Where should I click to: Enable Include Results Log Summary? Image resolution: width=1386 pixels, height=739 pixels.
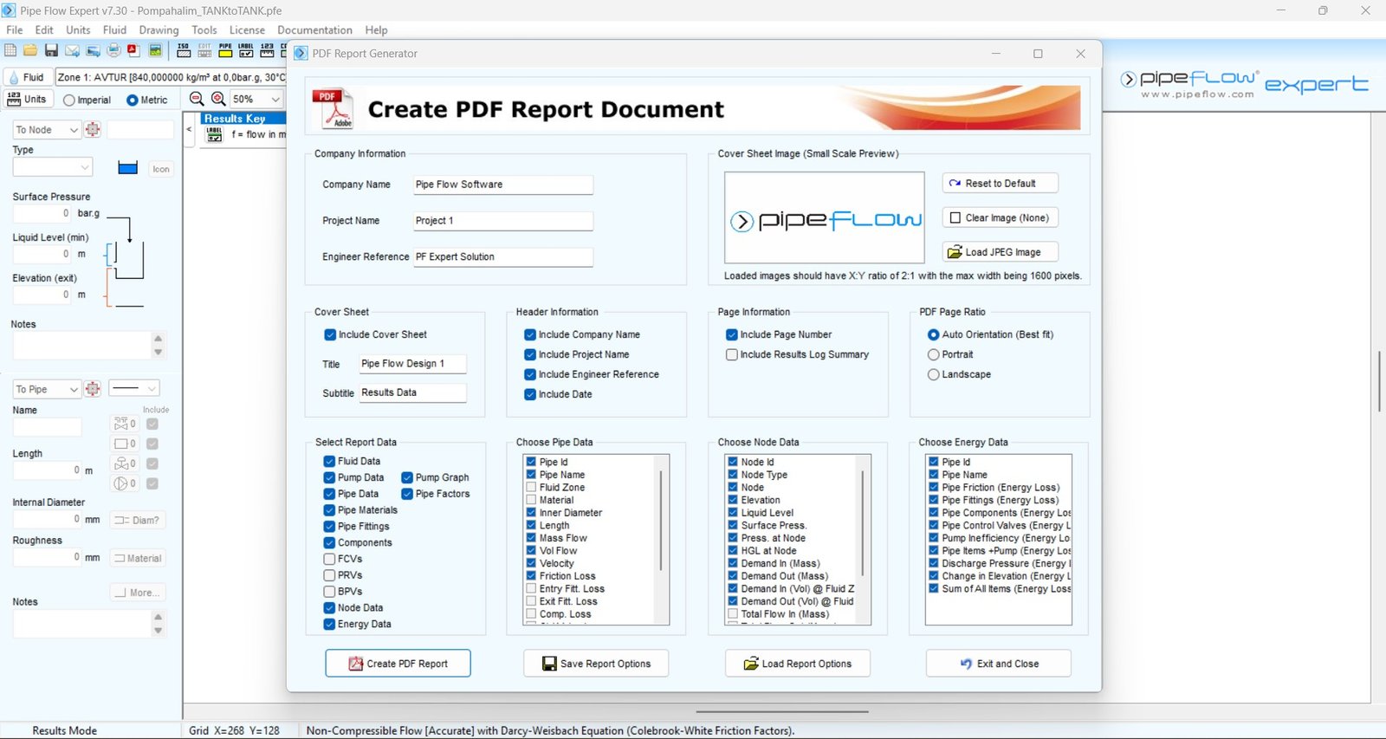(732, 354)
